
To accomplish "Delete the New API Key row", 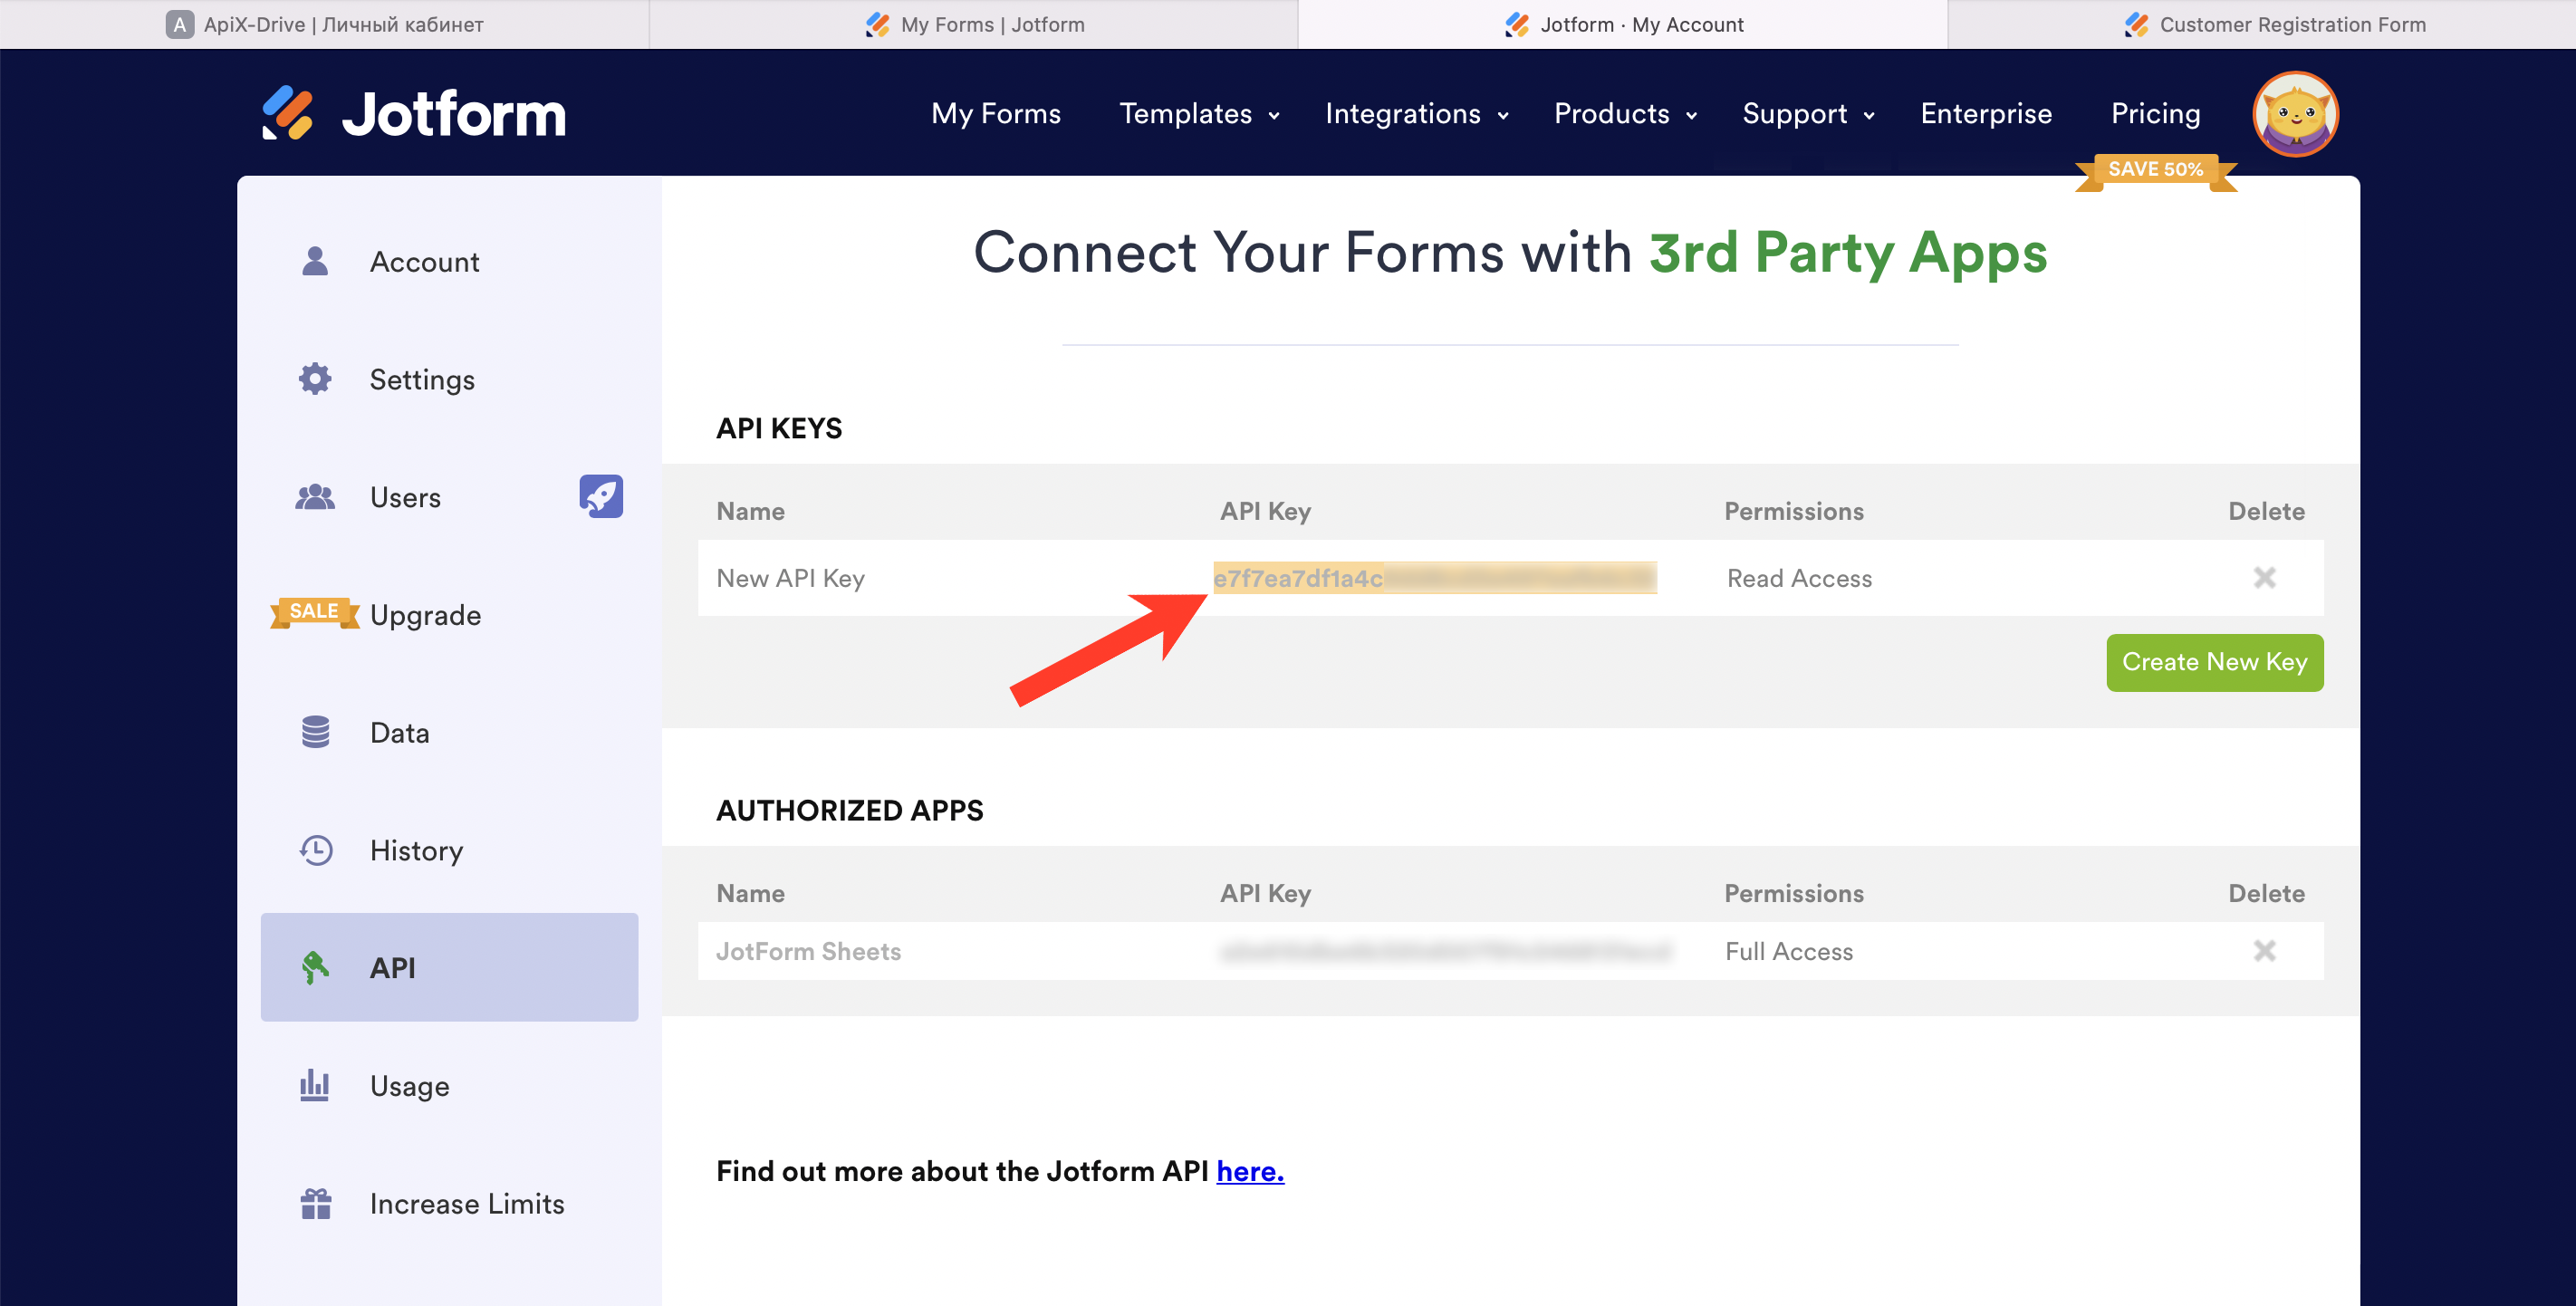I will pos(2264,578).
